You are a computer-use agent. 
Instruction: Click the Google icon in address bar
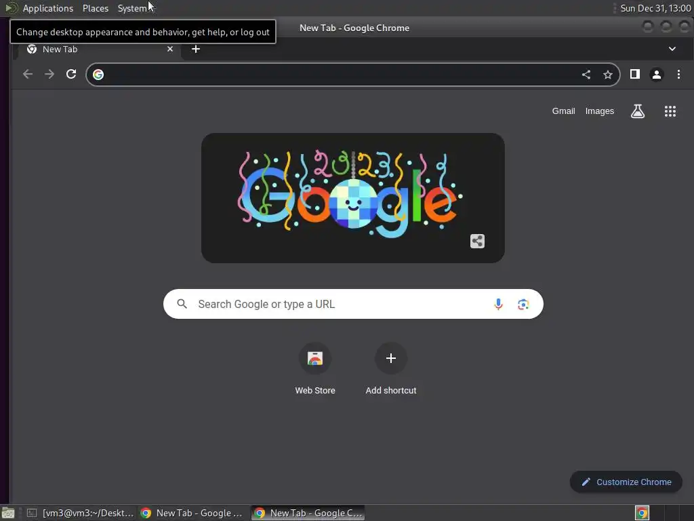pos(98,75)
